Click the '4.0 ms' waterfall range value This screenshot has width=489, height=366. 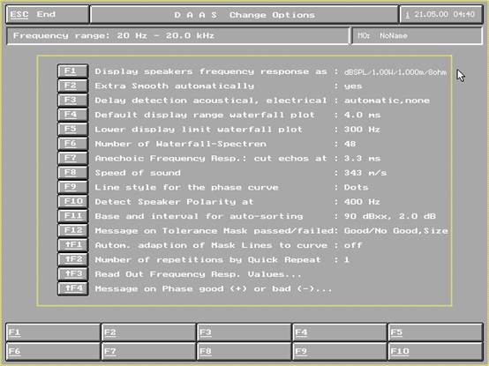[x=363, y=115]
